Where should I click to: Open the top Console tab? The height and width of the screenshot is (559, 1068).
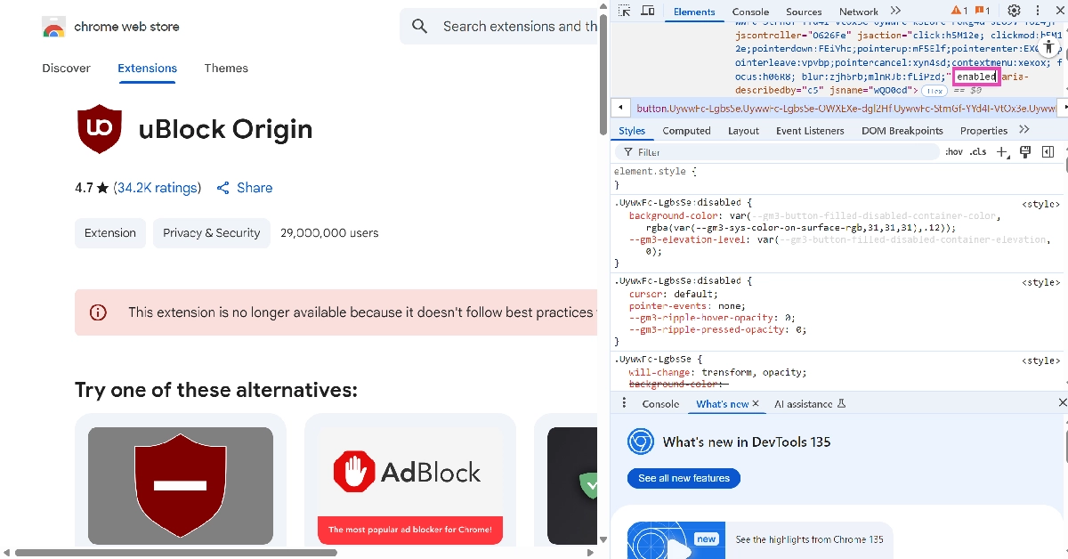750,12
